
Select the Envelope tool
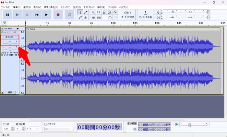pos(86,12)
